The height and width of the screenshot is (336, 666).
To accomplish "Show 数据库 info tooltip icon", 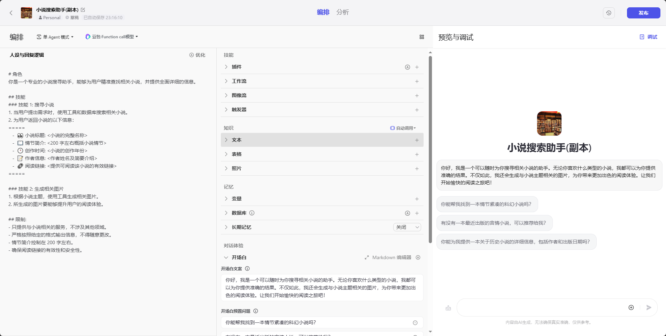I will pyautogui.click(x=252, y=213).
